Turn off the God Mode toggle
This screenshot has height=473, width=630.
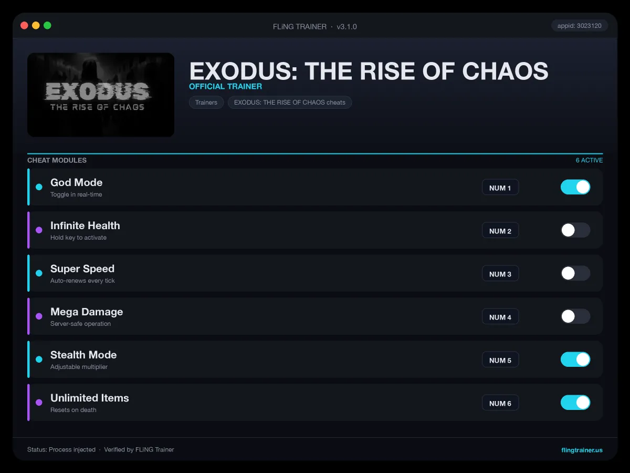coord(575,187)
